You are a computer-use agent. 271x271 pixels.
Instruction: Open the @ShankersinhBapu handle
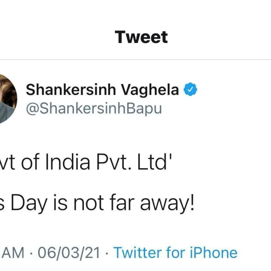(x=94, y=108)
